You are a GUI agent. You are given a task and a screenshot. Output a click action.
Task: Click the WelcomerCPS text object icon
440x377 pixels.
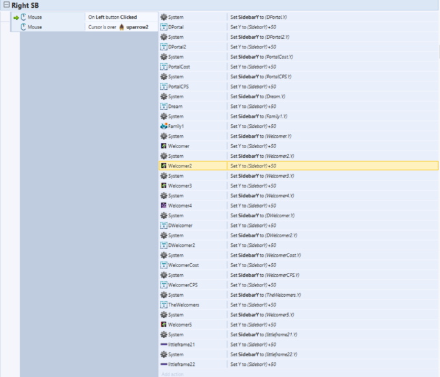[164, 285]
